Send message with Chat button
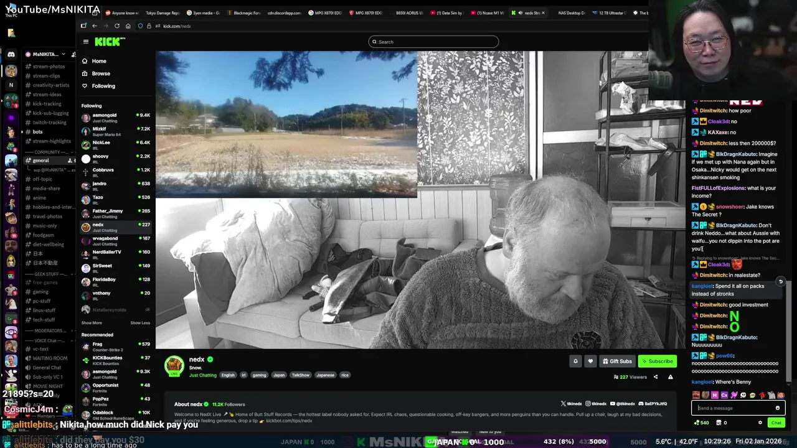Viewport: 797px width, 448px height. 776,422
